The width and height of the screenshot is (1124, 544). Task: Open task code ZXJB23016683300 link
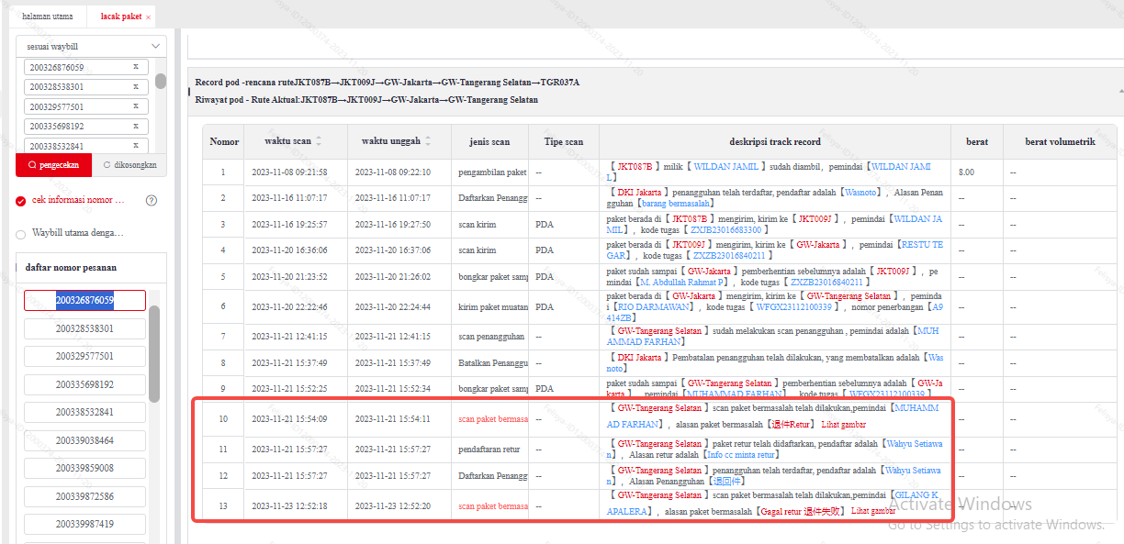[726, 230]
